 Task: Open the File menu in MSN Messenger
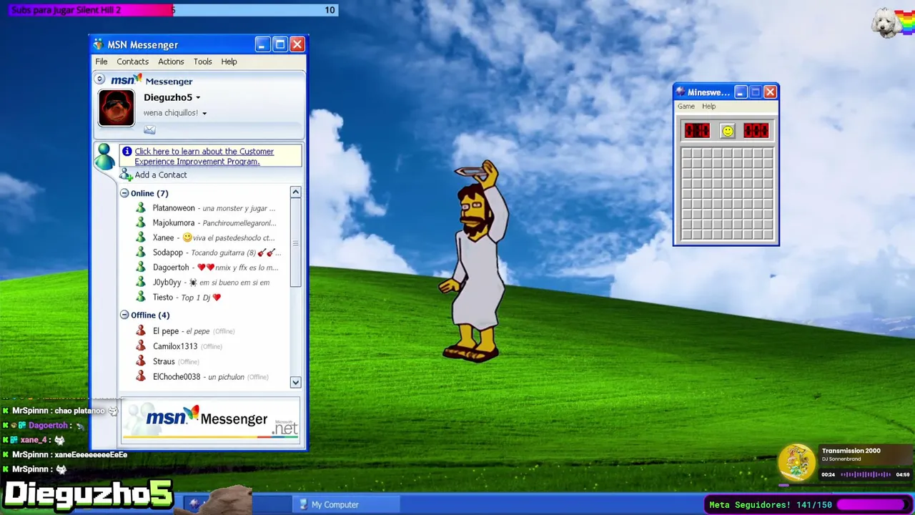(102, 62)
